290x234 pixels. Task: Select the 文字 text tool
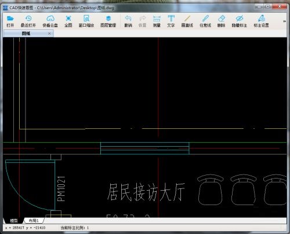[x=171, y=21]
